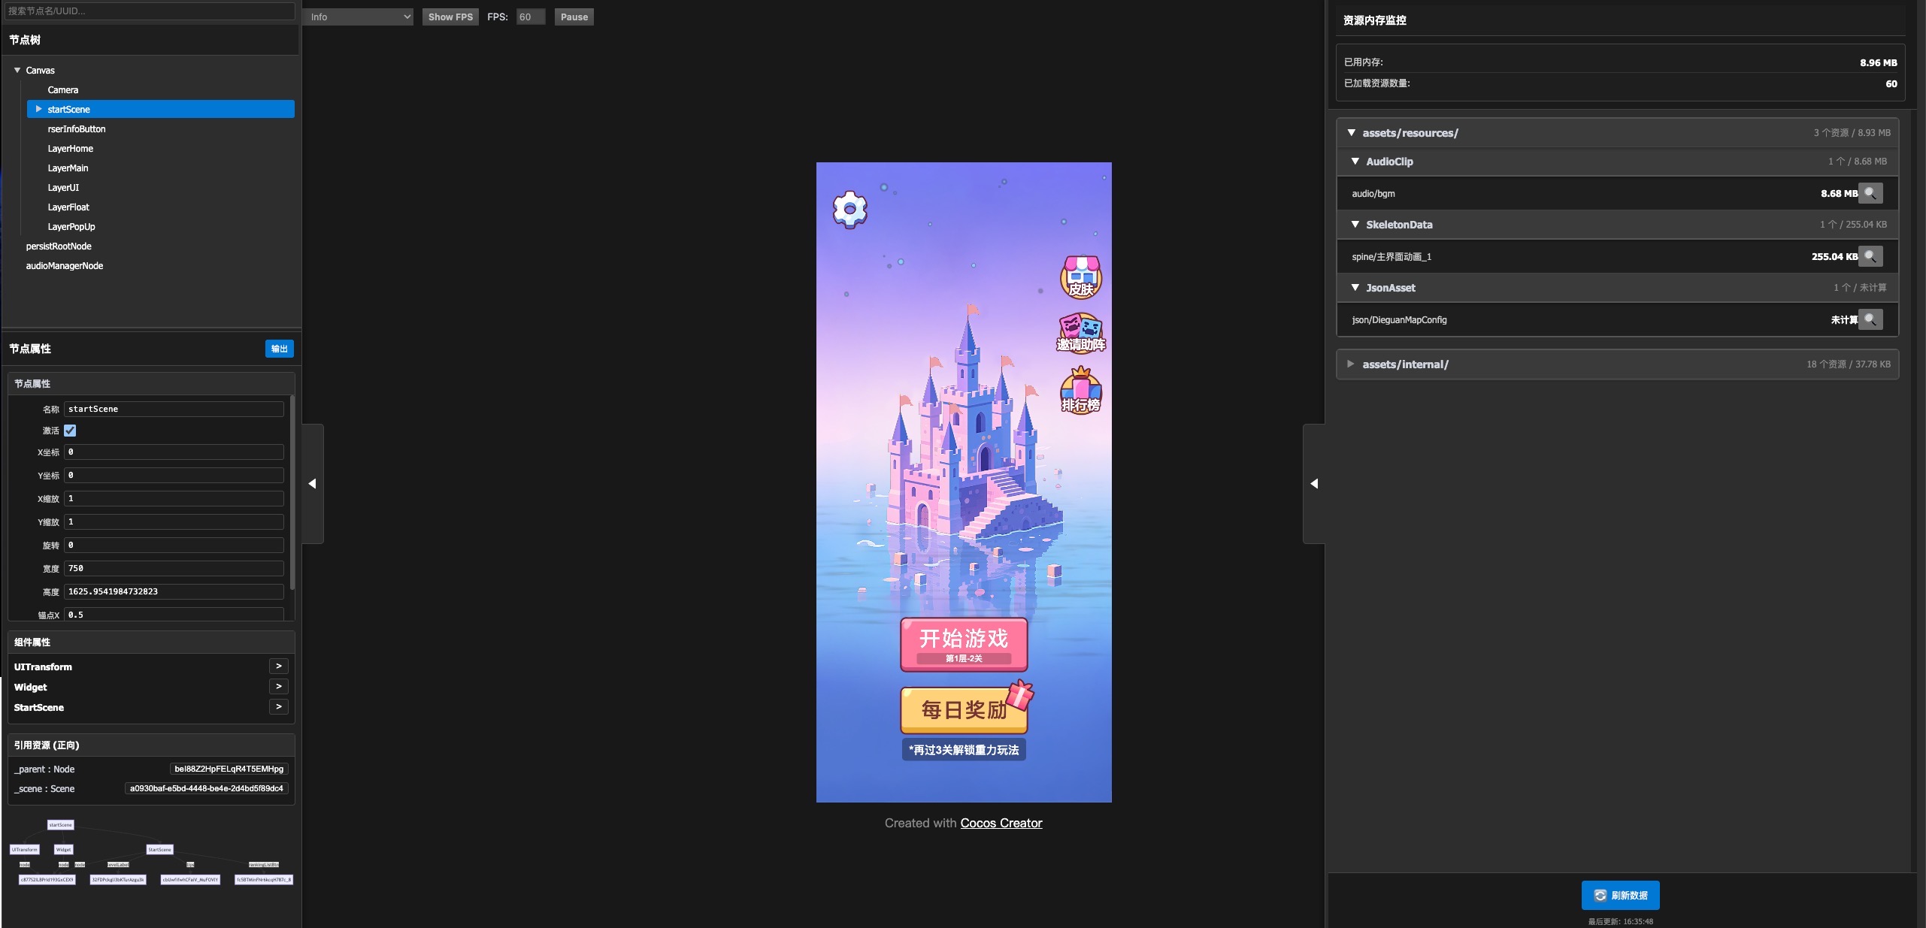Expand the assets/internal/ group
The image size is (1926, 928).
click(1351, 364)
